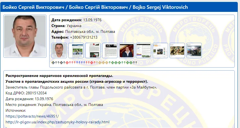Viewport: 240px width, 128px height.
Task: Open the seventh thumbnail of the social media page
Action: [160, 50]
